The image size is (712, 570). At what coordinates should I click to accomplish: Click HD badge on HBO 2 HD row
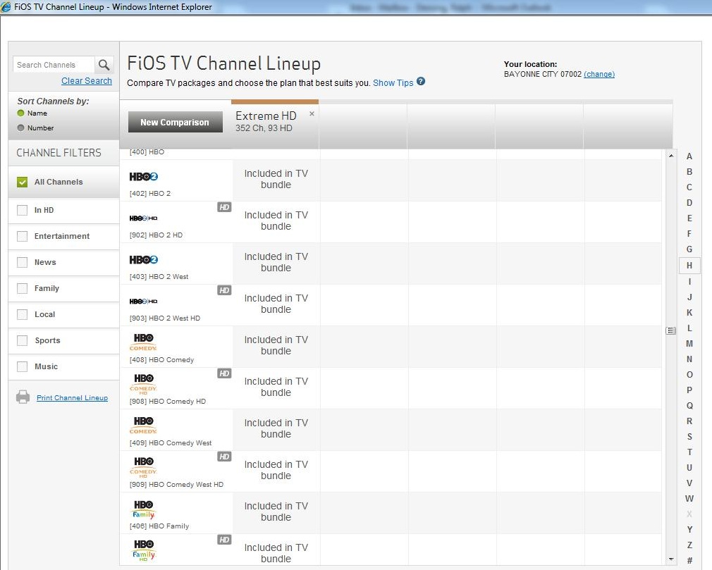(224, 207)
